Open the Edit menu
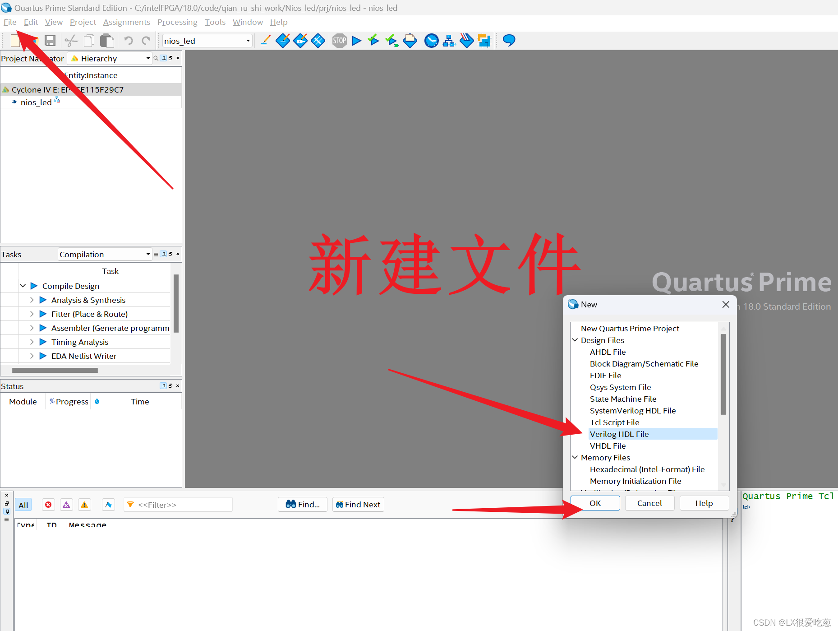The image size is (838, 631). [x=31, y=22]
